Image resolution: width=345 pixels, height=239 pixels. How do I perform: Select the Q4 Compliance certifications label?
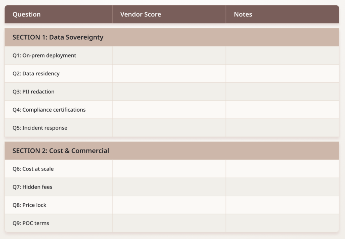pos(49,110)
